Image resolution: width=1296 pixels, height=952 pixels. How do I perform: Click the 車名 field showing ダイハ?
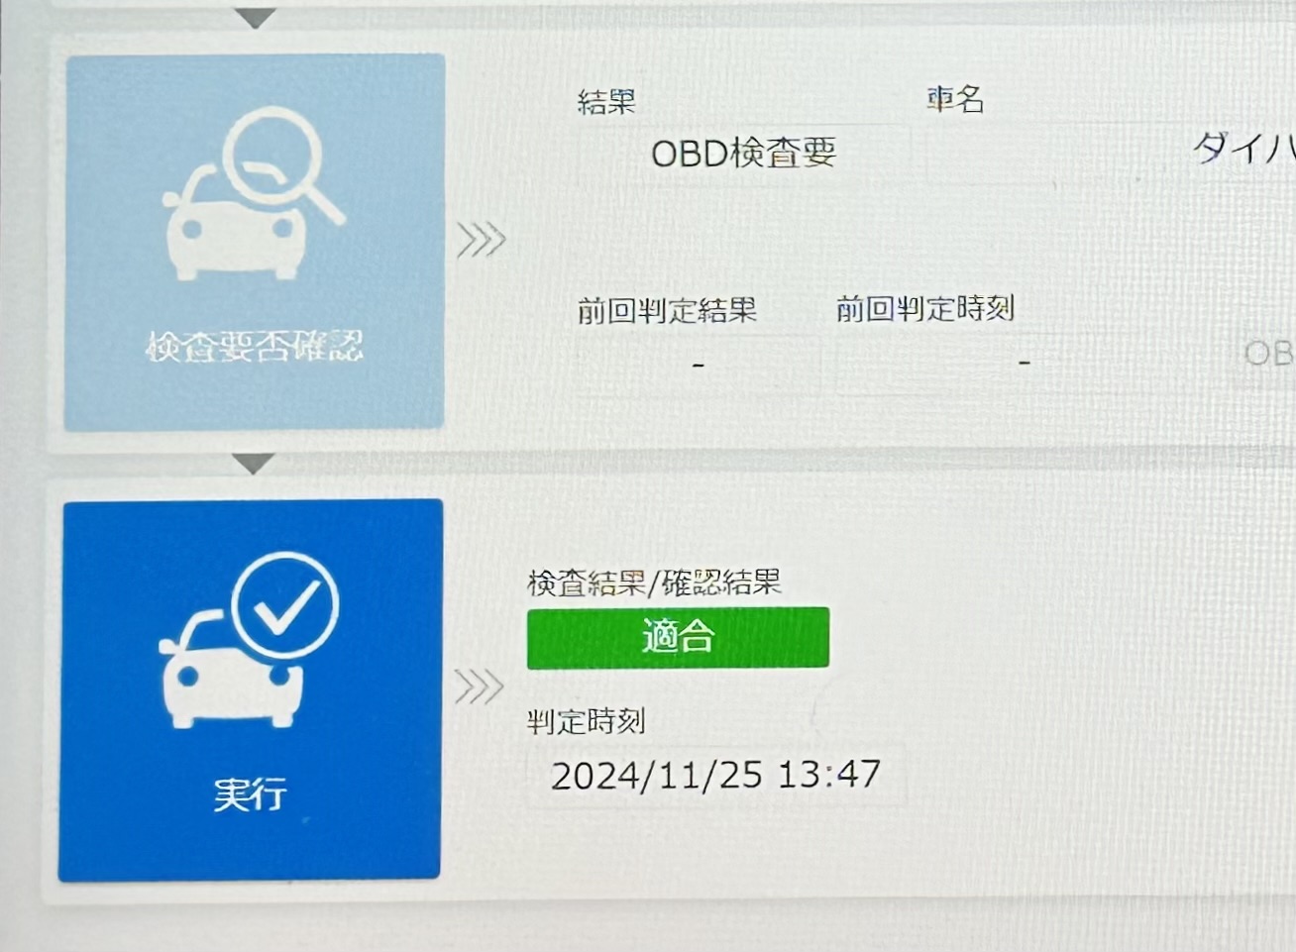pos(1111,152)
